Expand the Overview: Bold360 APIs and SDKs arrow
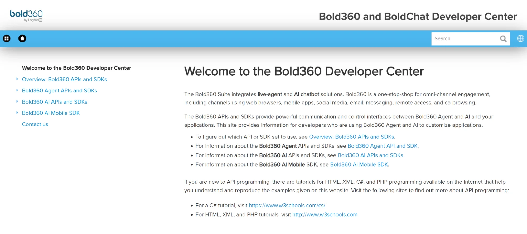The height and width of the screenshot is (234, 527). coord(17,79)
